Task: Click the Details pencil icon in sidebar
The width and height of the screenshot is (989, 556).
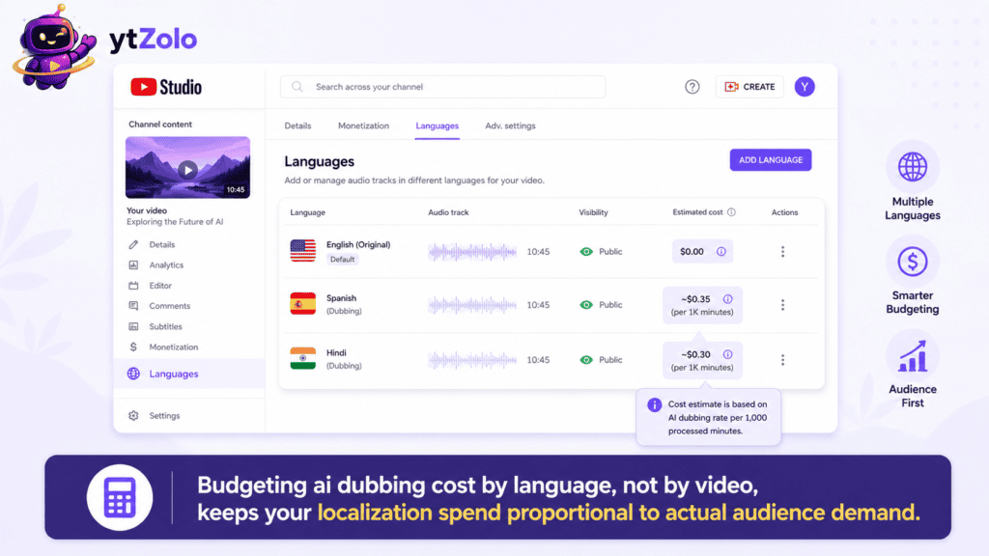Action: tap(133, 244)
